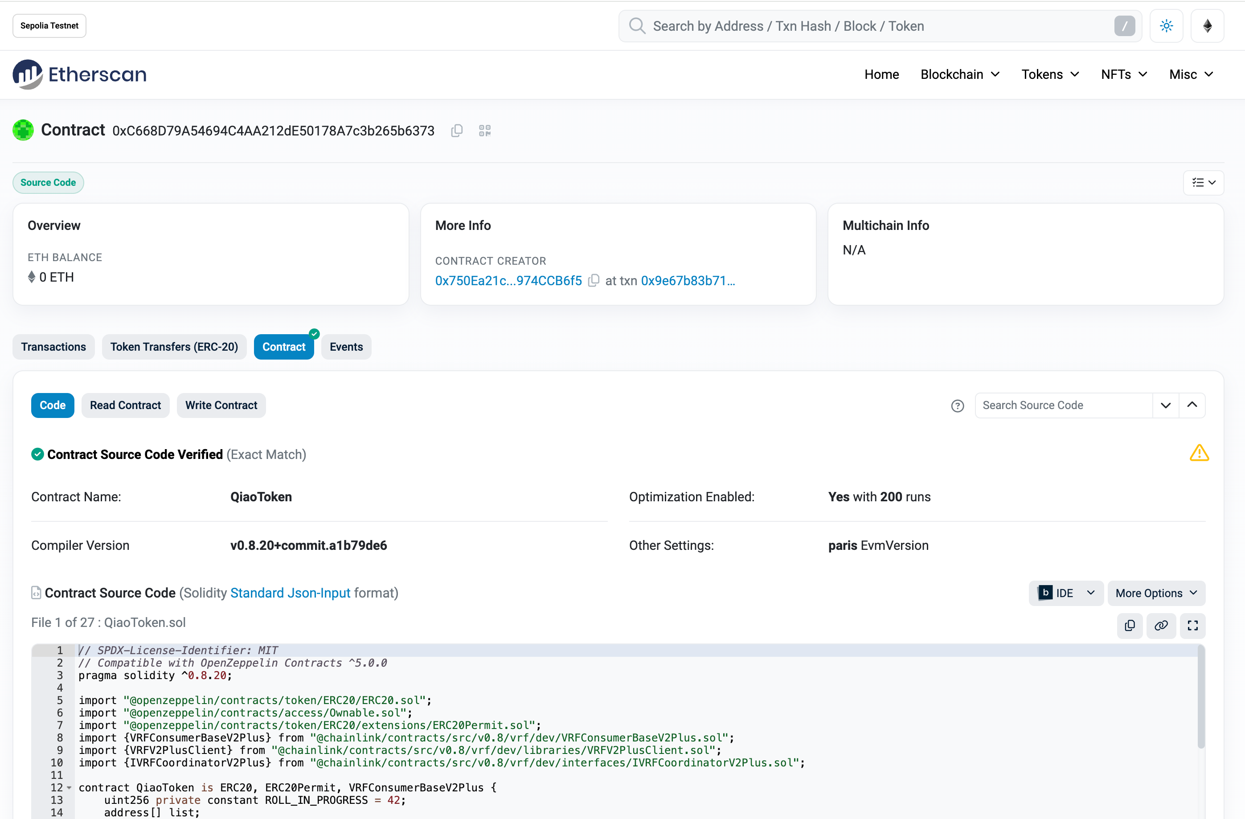Open the IDE dropdown
Viewport: 1245px width, 819px height.
point(1066,593)
